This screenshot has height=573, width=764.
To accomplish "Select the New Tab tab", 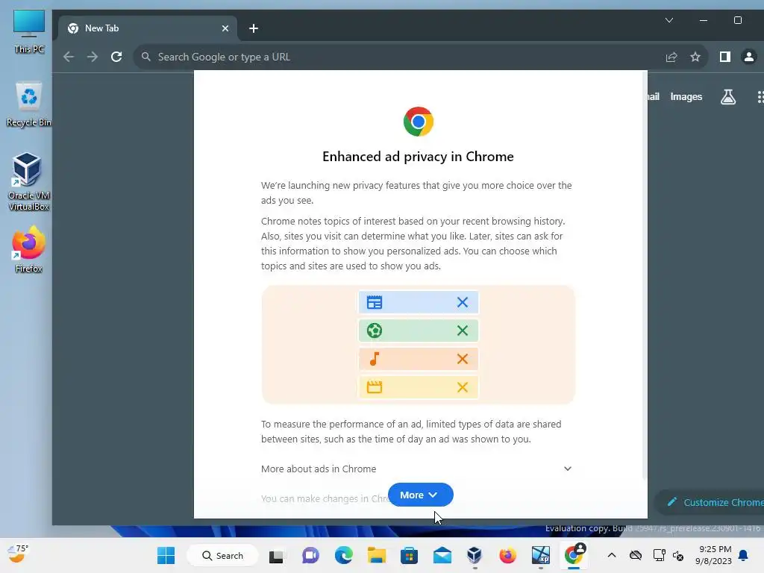I will coord(147,28).
